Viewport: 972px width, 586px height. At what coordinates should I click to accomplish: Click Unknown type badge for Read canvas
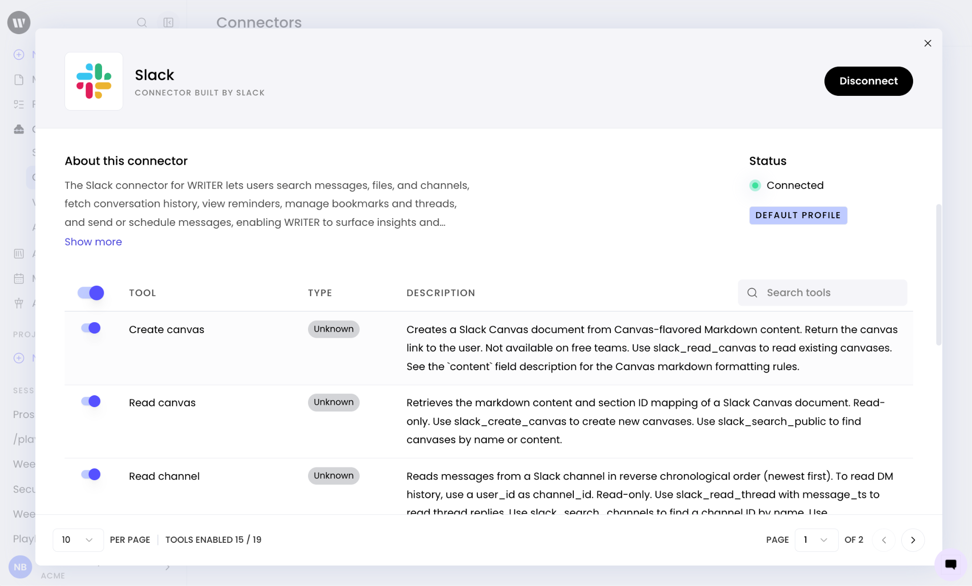click(334, 402)
